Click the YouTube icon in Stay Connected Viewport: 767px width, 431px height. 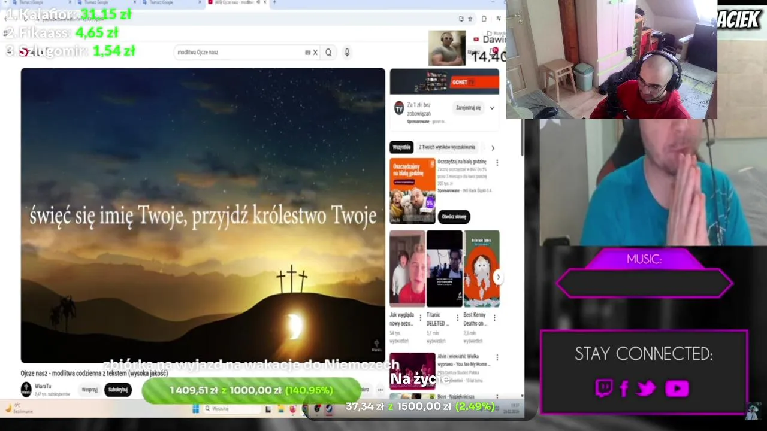click(677, 389)
